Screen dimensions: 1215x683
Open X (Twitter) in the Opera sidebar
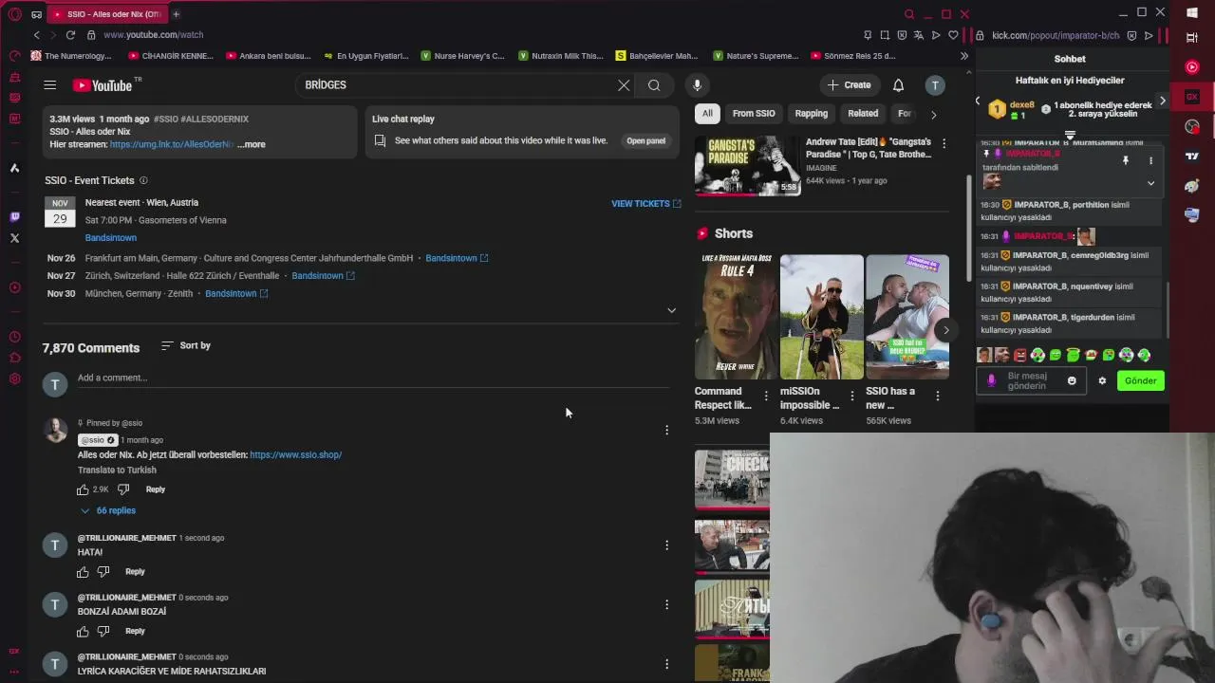point(14,238)
